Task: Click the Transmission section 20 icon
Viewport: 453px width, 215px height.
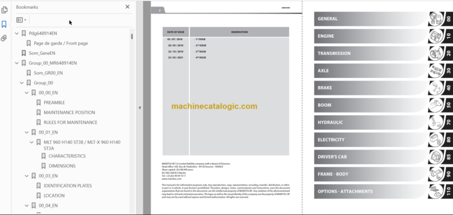Action: tap(436, 54)
